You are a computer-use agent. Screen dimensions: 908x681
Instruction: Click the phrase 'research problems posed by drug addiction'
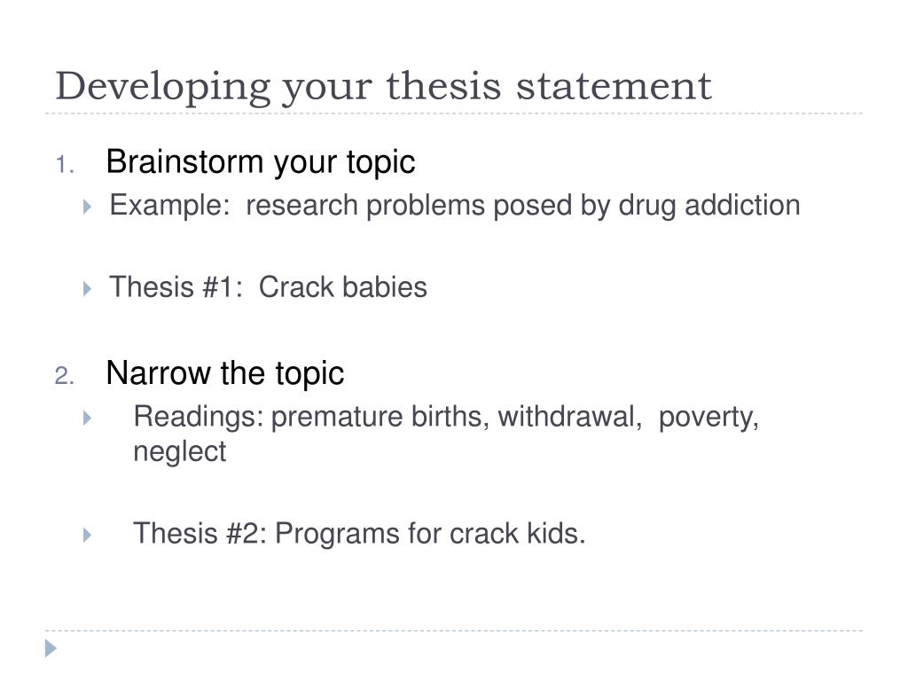(x=523, y=206)
